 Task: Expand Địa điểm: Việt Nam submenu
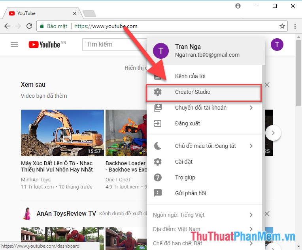tap(204, 229)
